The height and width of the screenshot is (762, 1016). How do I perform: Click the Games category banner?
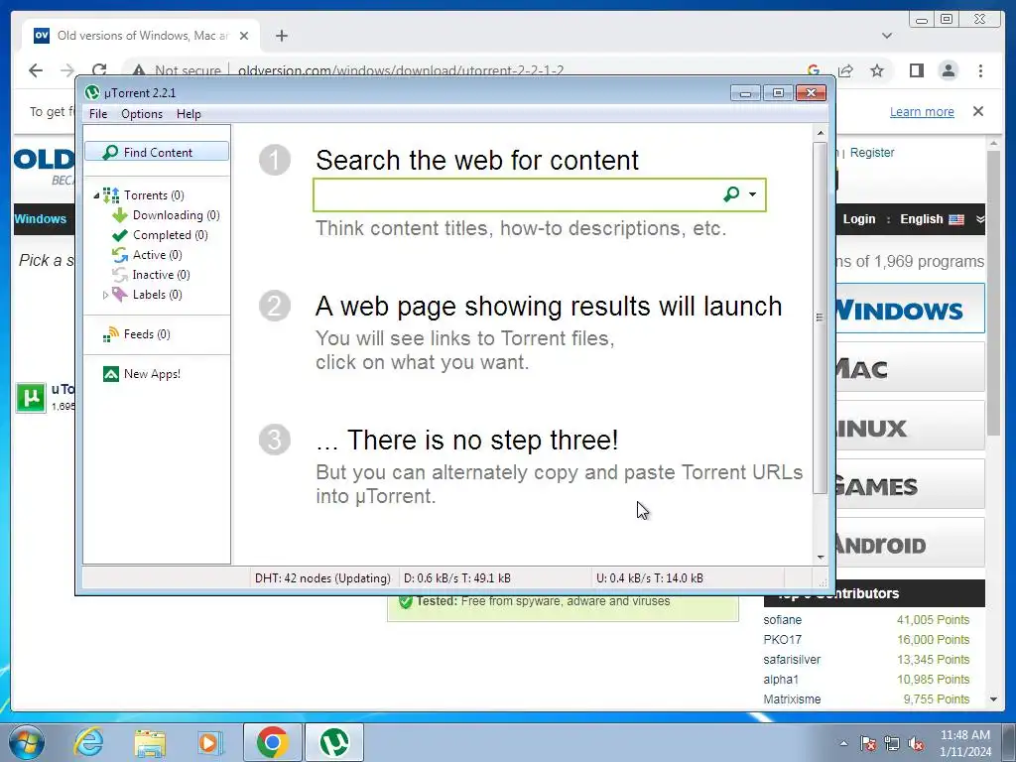(909, 484)
